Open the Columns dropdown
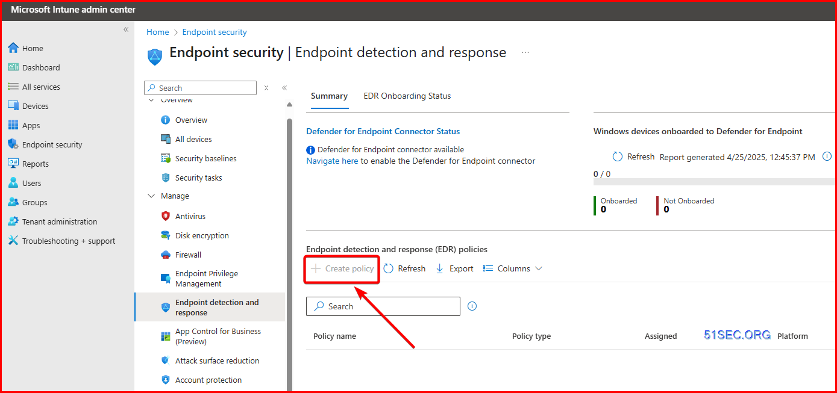The image size is (837, 393). 513,268
